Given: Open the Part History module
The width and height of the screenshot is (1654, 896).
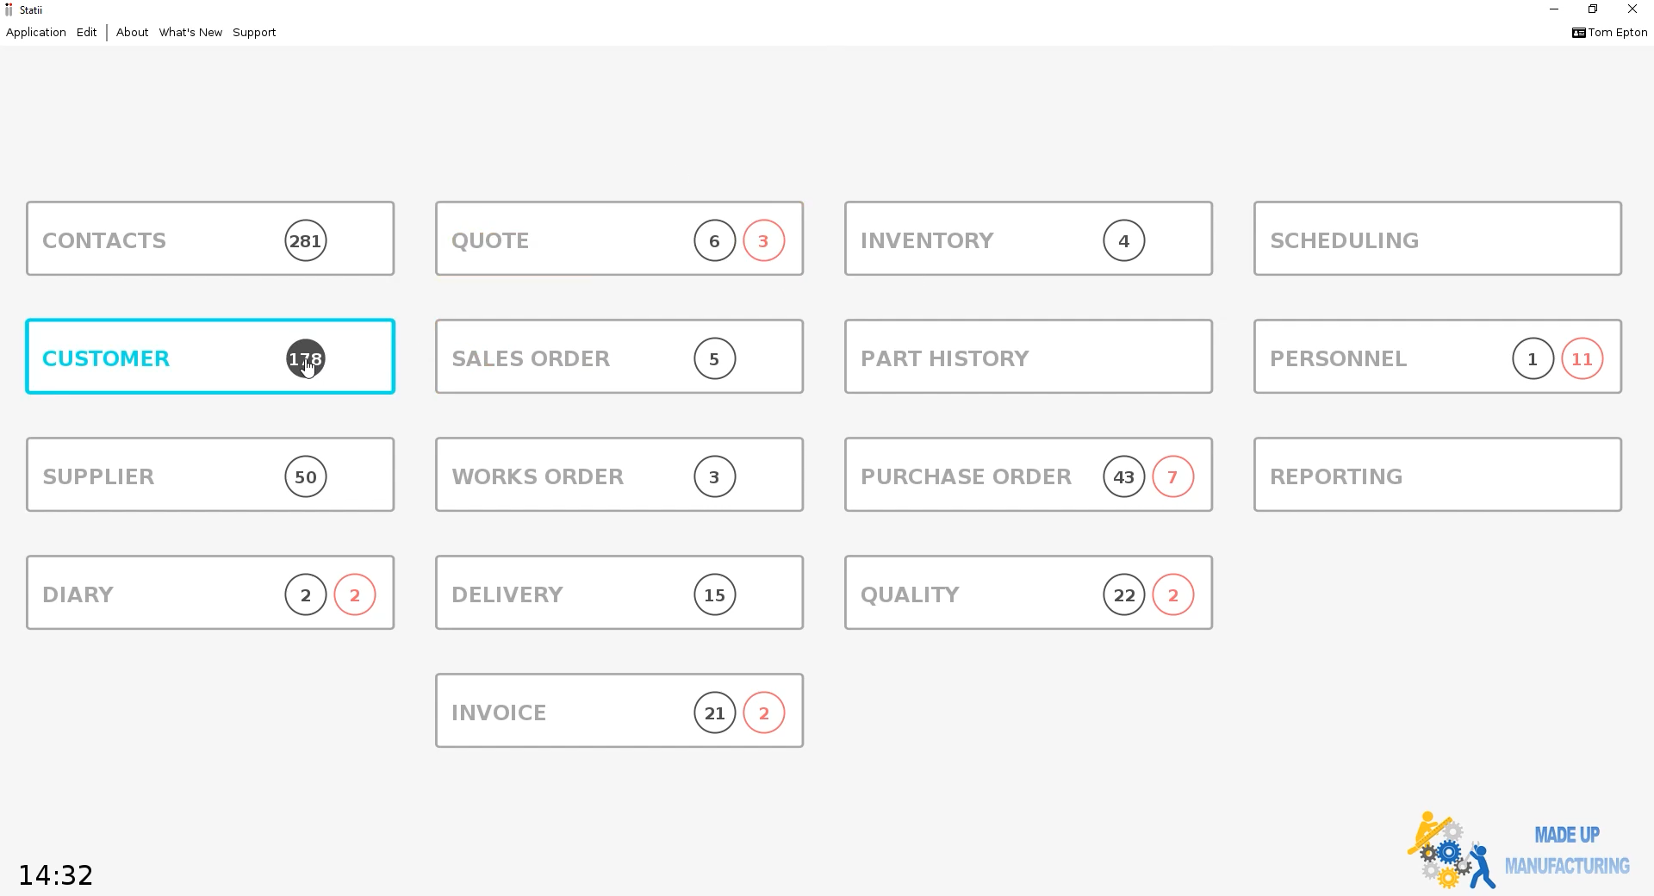Looking at the screenshot, I should click(1028, 357).
